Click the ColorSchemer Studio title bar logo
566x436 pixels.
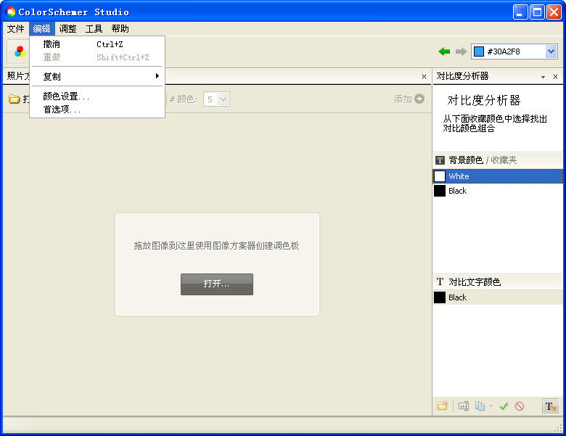[10, 12]
